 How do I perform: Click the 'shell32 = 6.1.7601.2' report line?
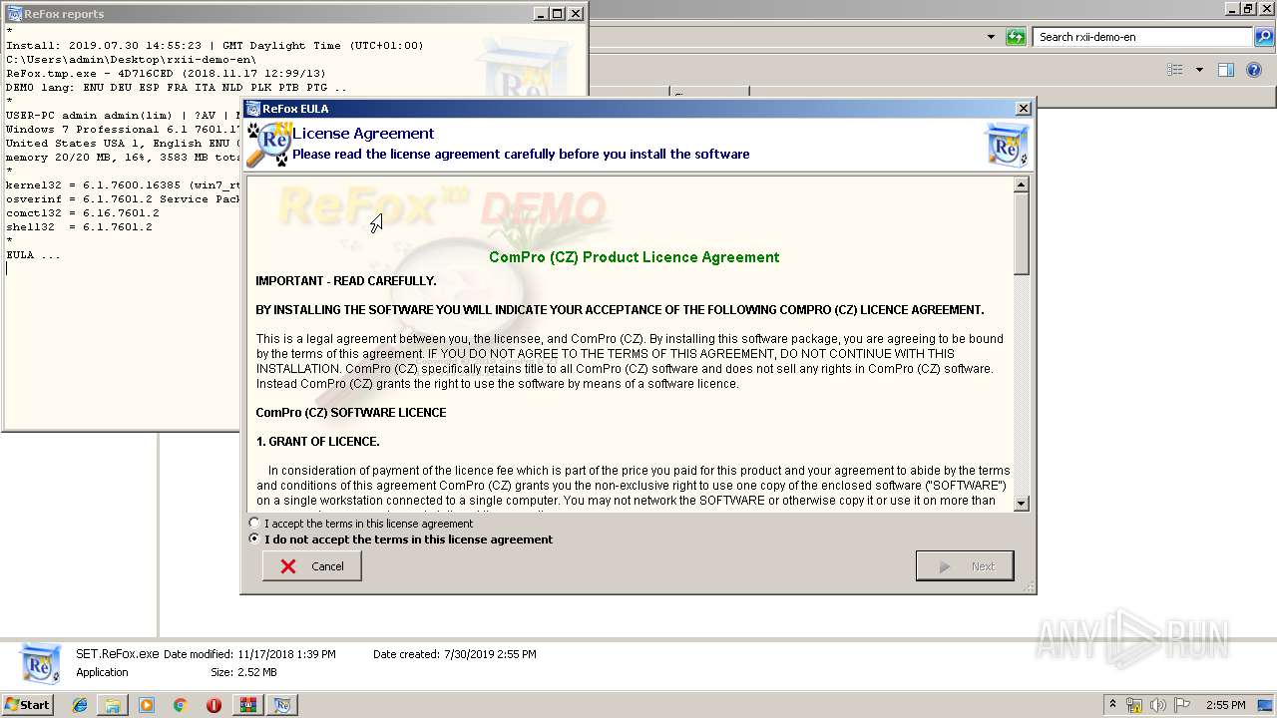(79, 227)
